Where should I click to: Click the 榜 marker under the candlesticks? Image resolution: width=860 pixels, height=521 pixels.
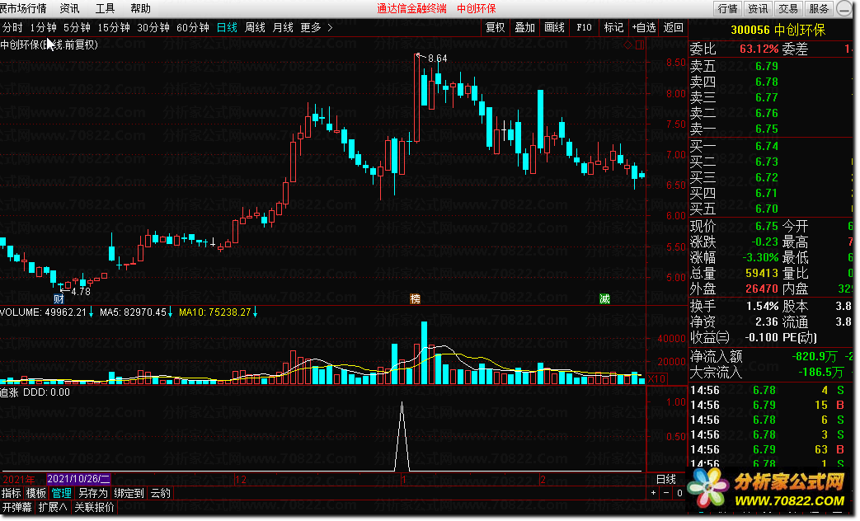416,299
